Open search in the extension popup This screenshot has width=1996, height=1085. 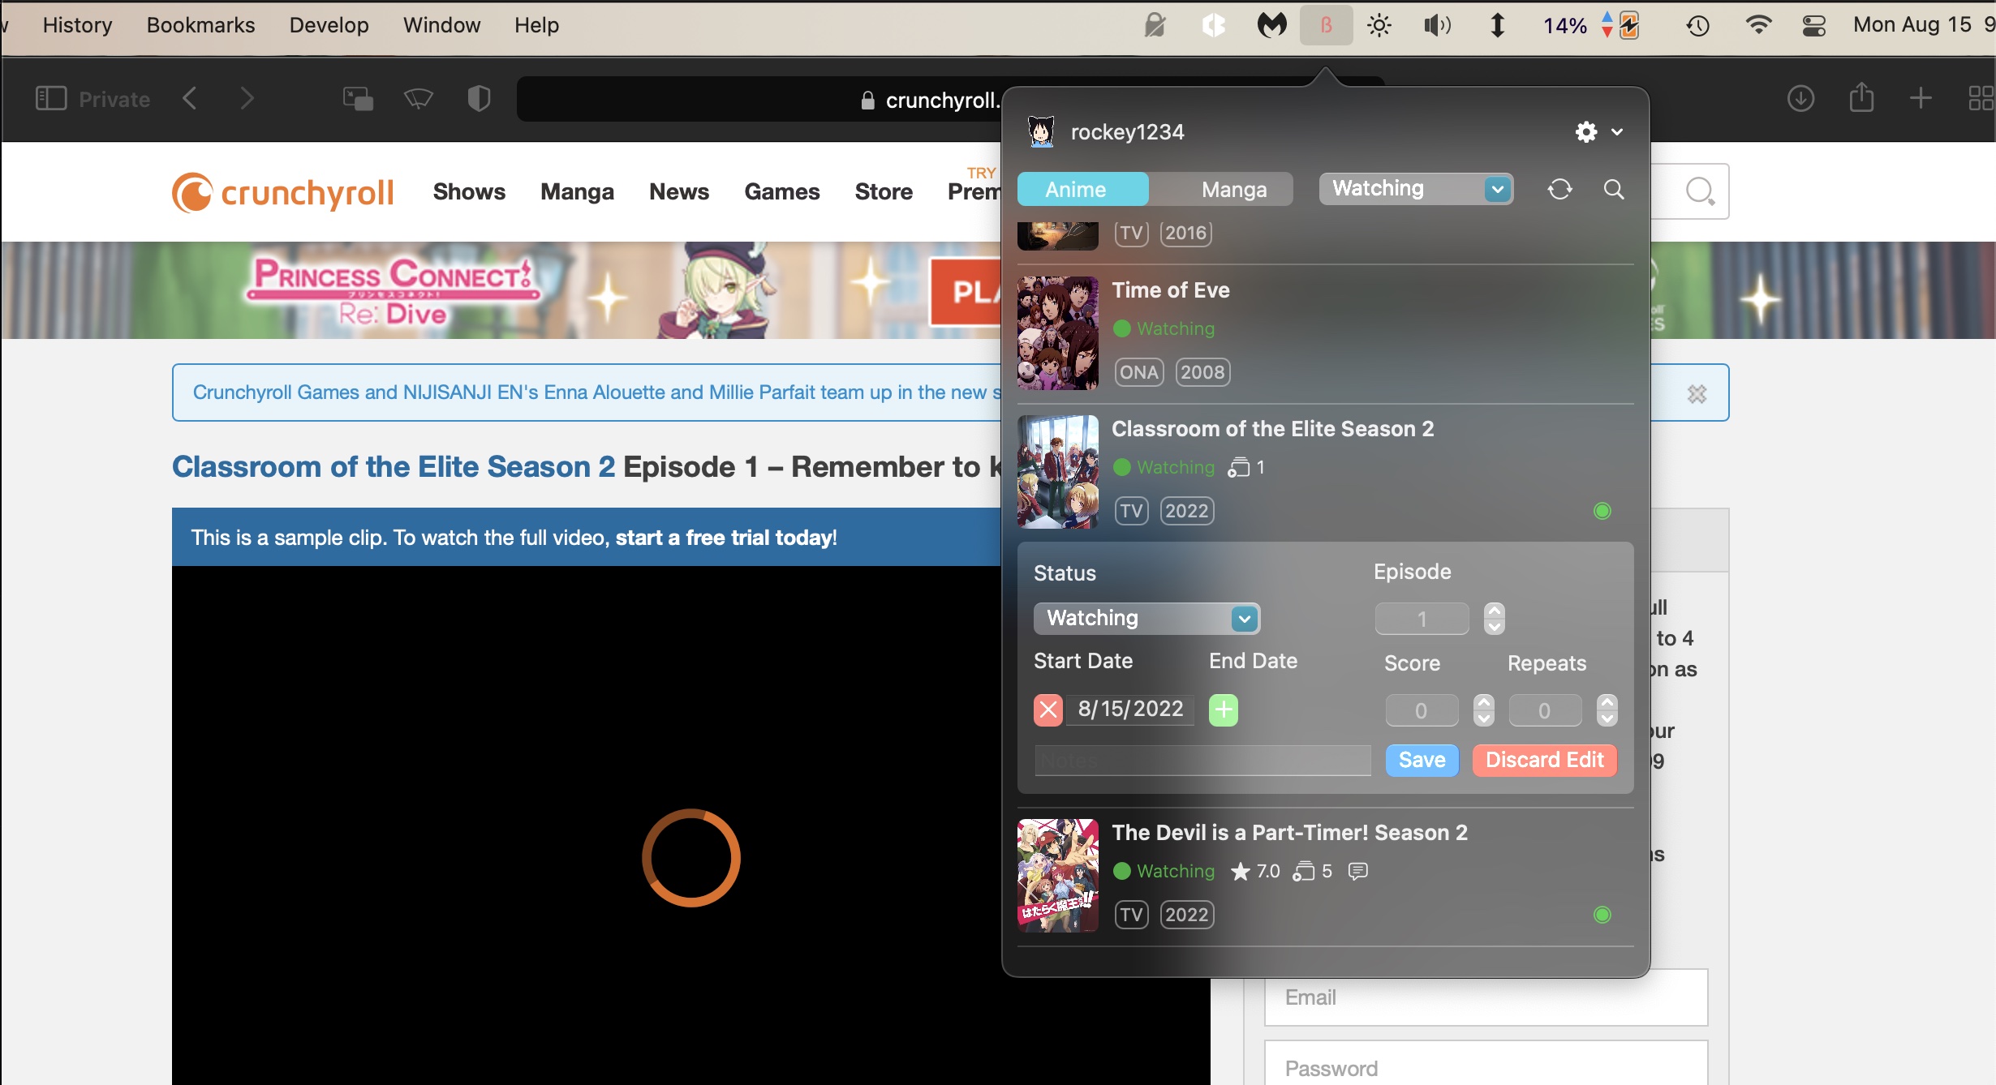1613,189
